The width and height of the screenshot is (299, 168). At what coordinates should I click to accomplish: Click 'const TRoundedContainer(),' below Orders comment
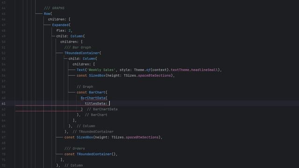coord(91,154)
